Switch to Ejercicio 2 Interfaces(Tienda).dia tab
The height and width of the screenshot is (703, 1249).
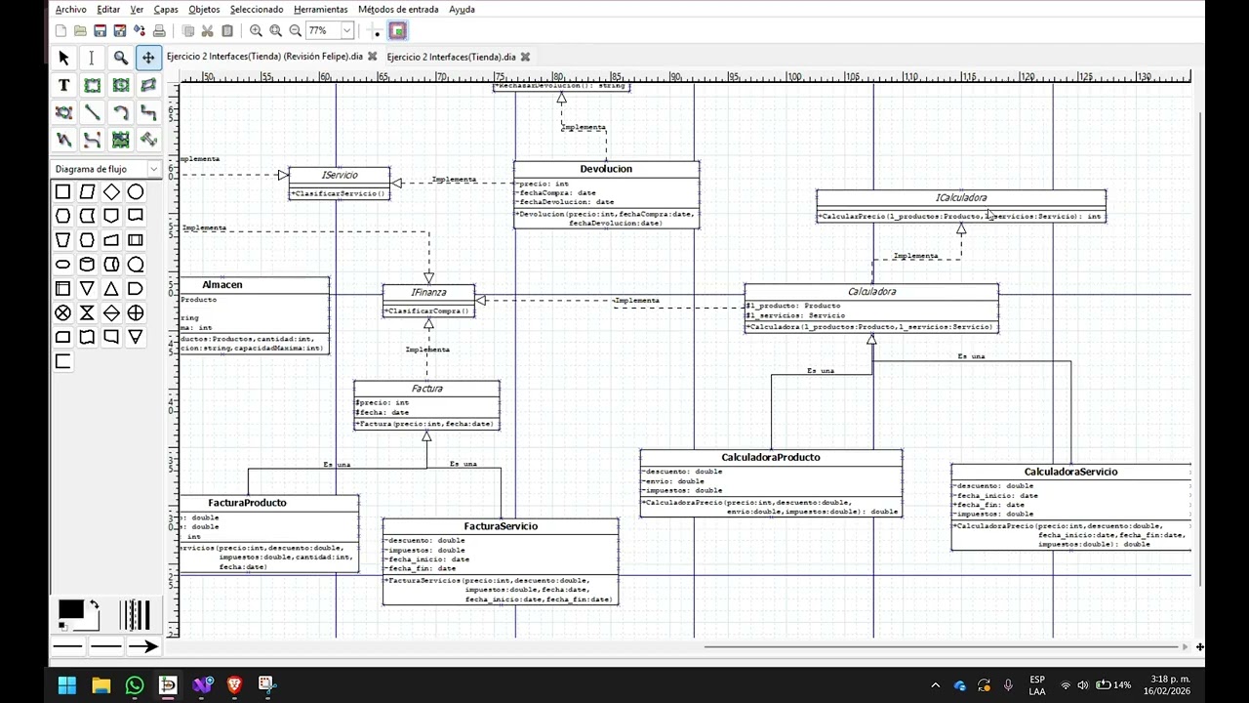451,57
